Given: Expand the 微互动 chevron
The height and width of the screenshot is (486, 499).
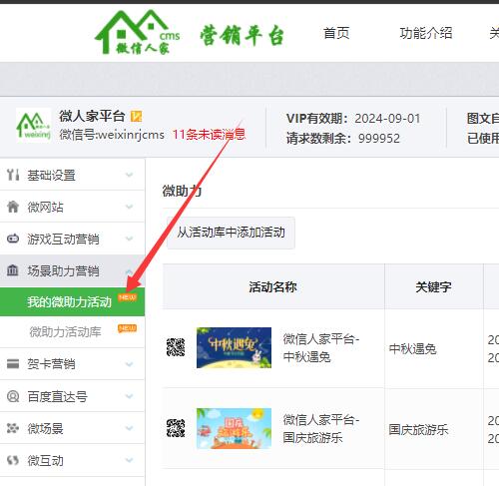Looking at the screenshot, I should click(x=130, y=460).
